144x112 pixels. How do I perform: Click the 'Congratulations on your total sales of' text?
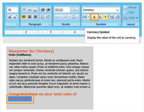(43, 94)
